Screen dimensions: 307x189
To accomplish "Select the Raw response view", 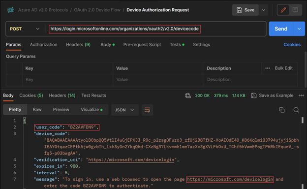I will 37,109.
